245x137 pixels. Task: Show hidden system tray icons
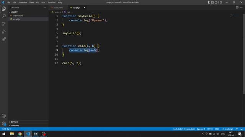pos(203,134)
